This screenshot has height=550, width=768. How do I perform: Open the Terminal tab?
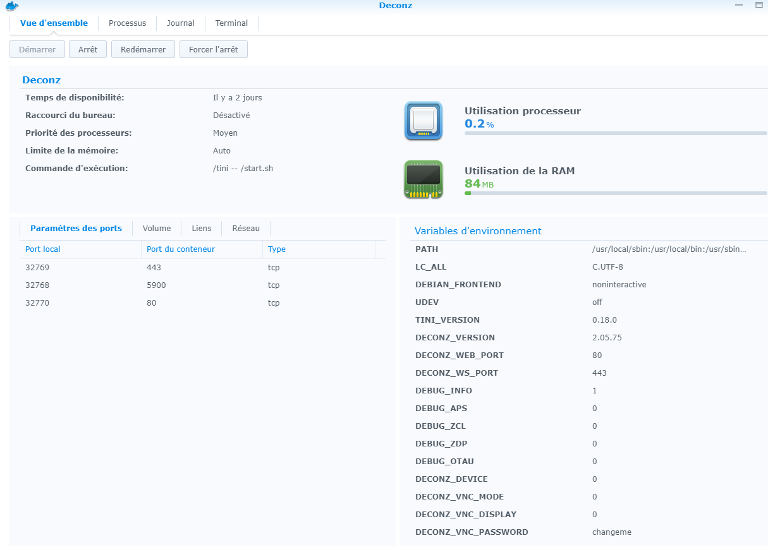pyautogui.click(x=231, y=23)
